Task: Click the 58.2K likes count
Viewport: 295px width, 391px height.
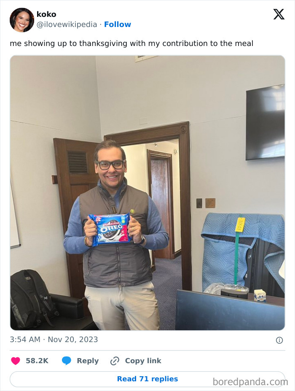Action: [37, 361]
